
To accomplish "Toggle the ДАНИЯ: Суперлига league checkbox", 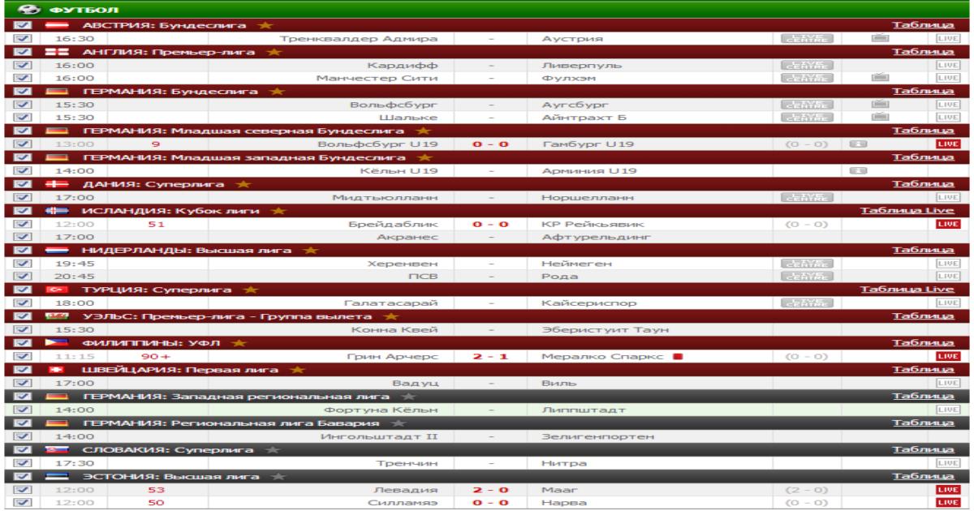I will pyautogui.click(x=22, y=184).
